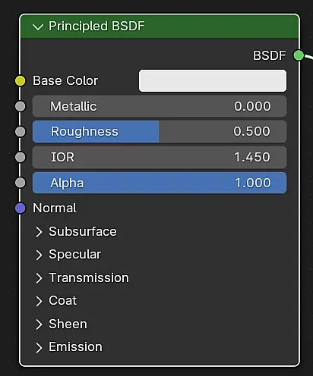Click the gray IOR input socket
Viewport: 313px width, 376px height.
[x=21, y=157]
